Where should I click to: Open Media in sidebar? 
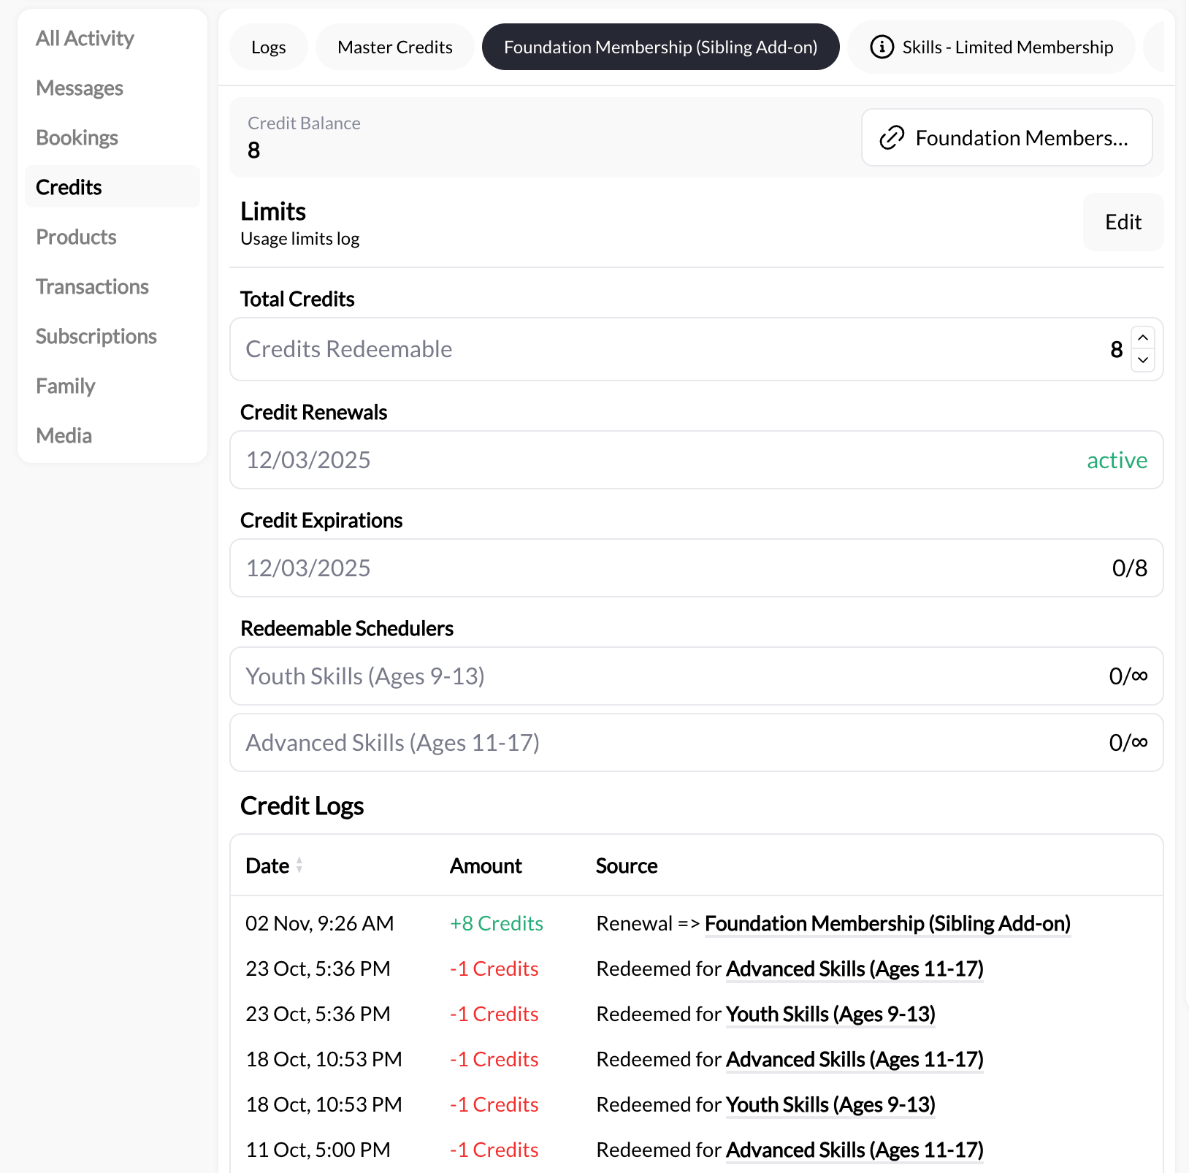click(x=64, y=435)
